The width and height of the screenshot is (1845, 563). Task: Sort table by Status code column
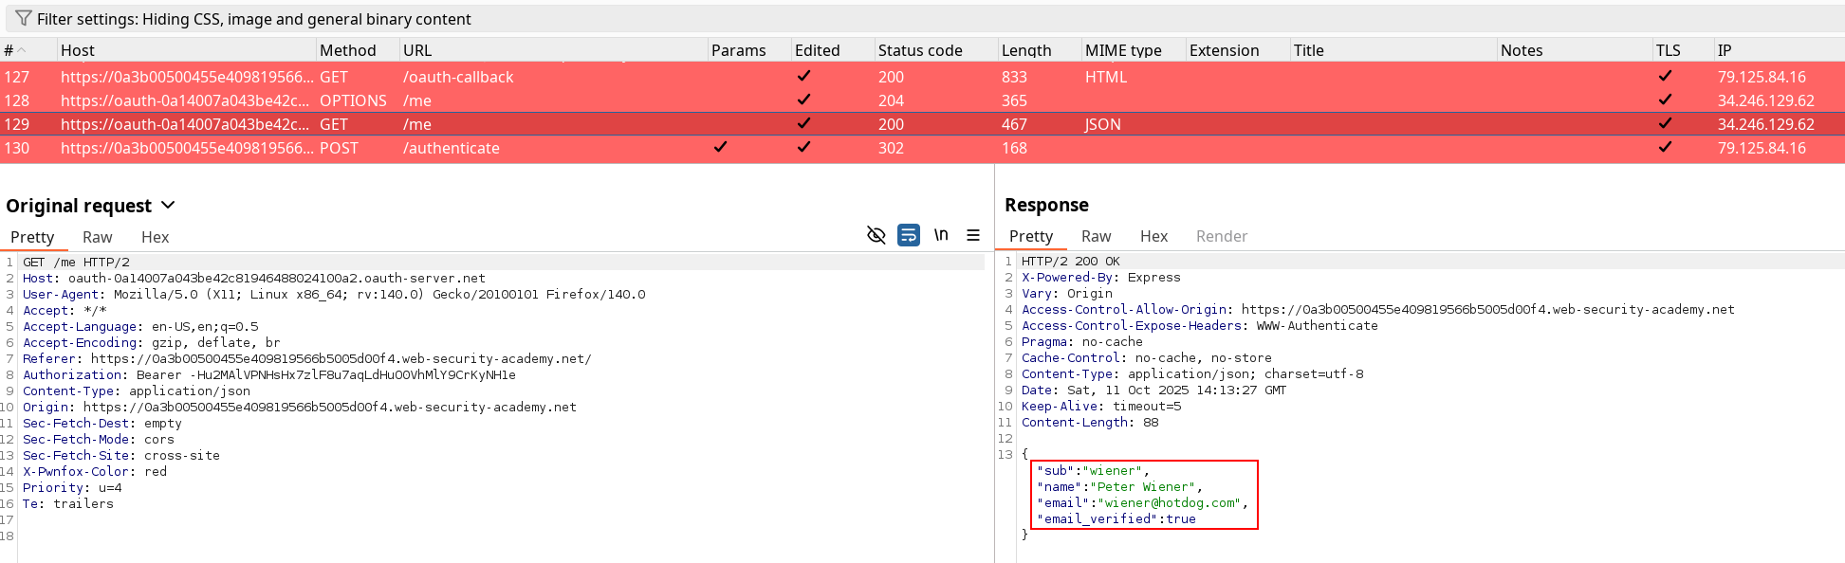[x=919, y=51]
